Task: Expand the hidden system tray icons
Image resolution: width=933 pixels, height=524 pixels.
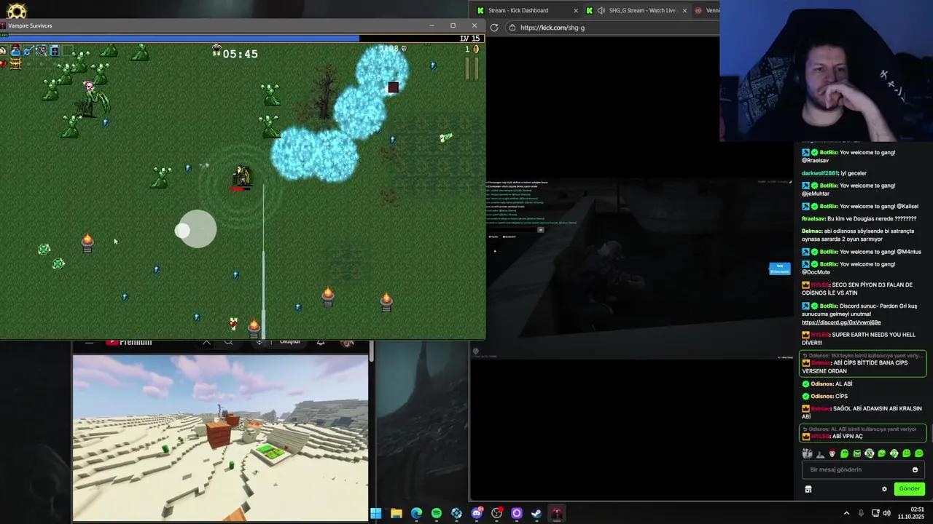Action: tap(846, 513)
